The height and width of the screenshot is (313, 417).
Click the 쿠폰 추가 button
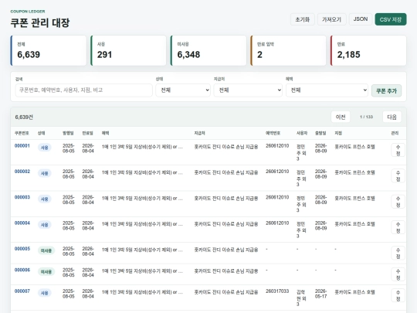point(386,90)
